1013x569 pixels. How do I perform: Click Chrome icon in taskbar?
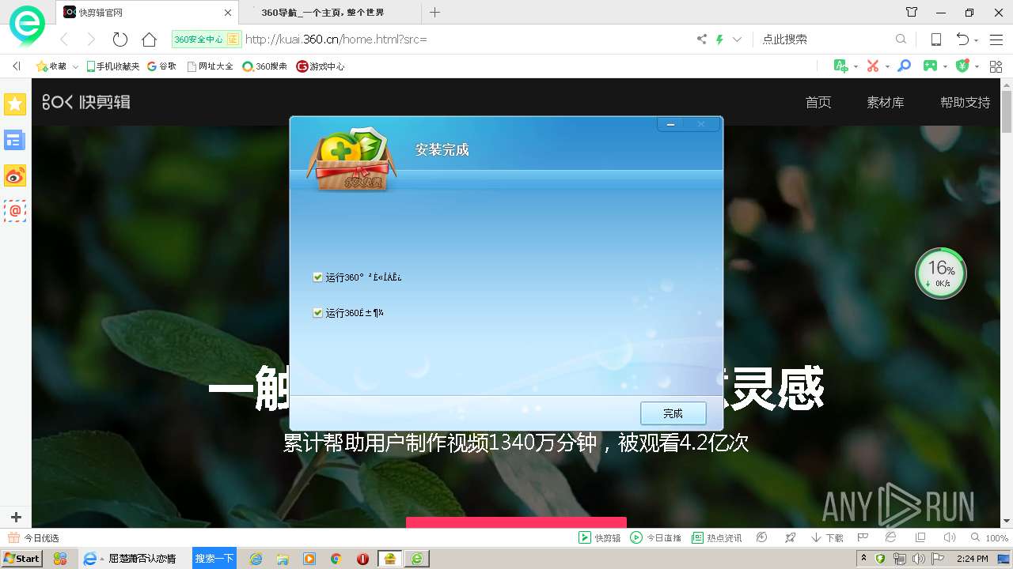click(x=336, y=559)
